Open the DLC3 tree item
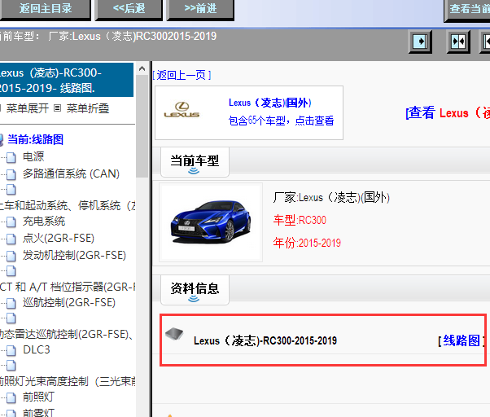Image resolution: width=490 pixels, height=417 pixels. pyautogui.click(x=37, y=349)
